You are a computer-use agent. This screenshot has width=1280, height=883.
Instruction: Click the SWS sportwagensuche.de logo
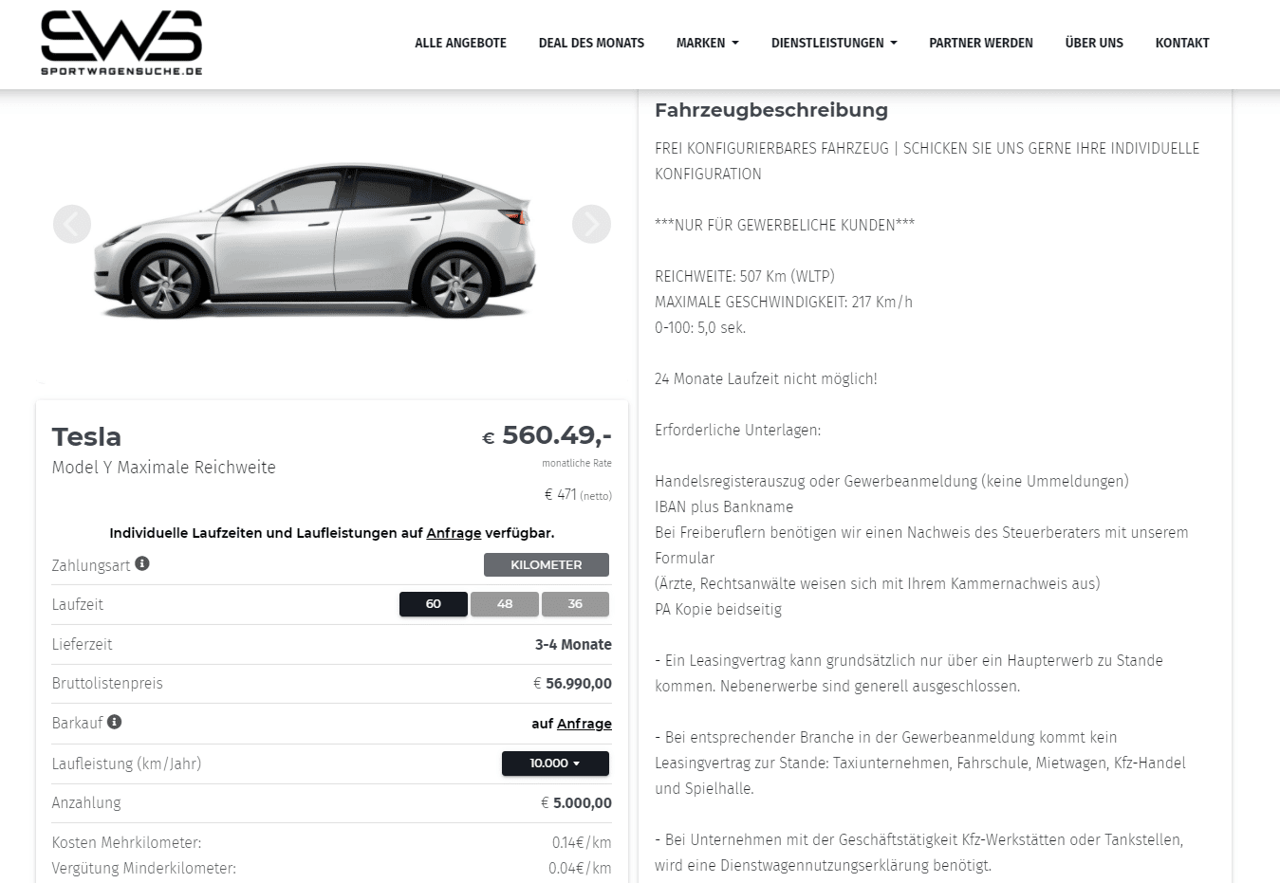(x=121, y=43)
